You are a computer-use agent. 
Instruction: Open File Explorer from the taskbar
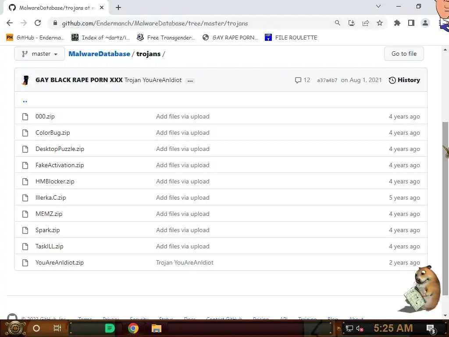click(x=157, y=328)
